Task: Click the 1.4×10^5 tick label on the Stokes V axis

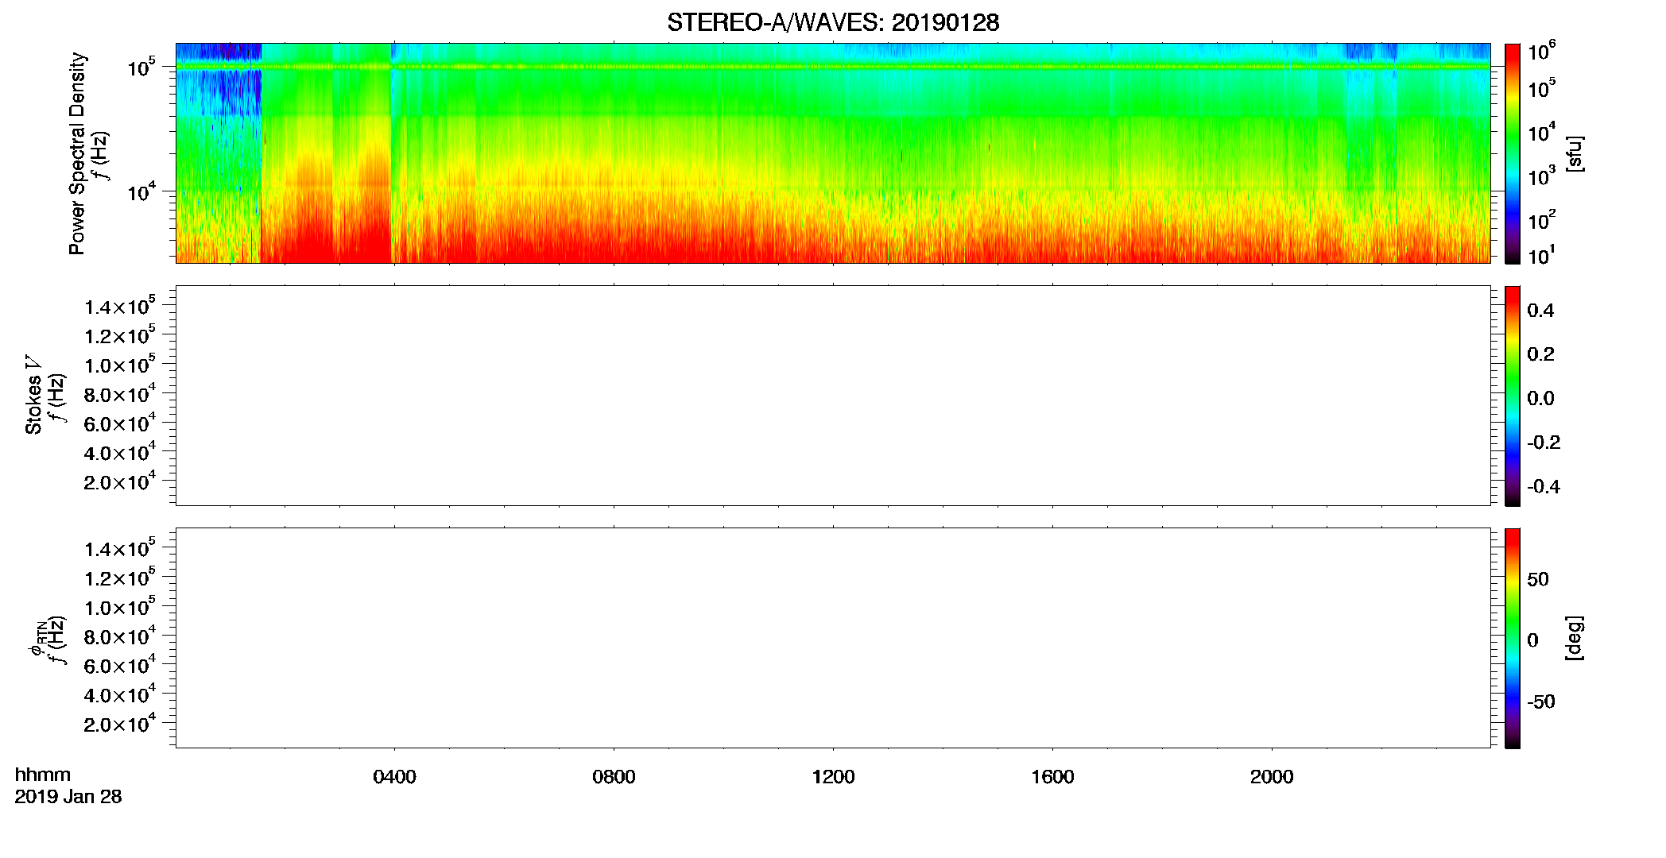Action: (120, 307)
